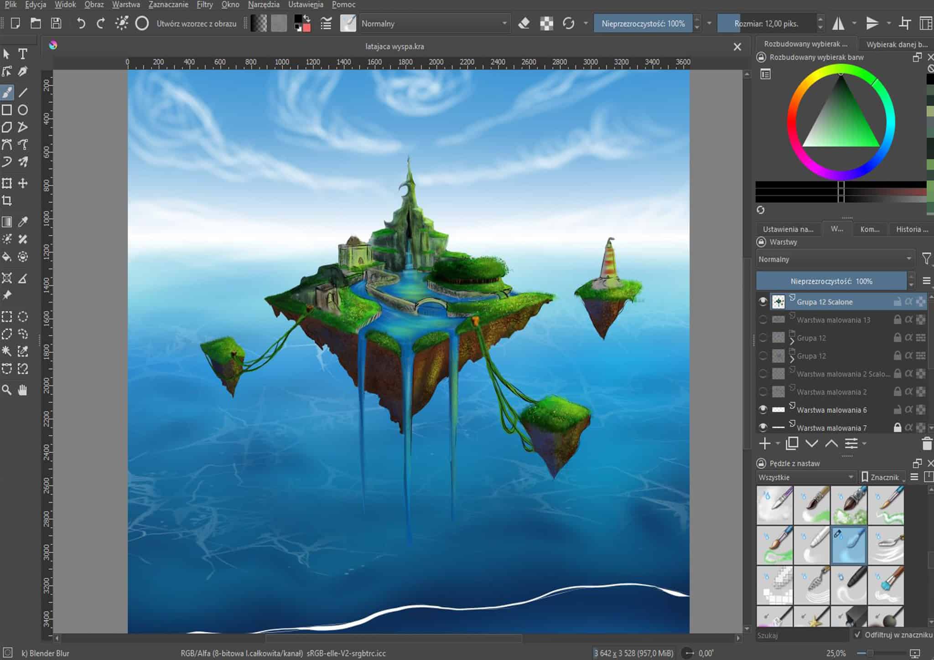
Task: Click Utwórz wzorzec z obrazu button
Action: point(196,24)
